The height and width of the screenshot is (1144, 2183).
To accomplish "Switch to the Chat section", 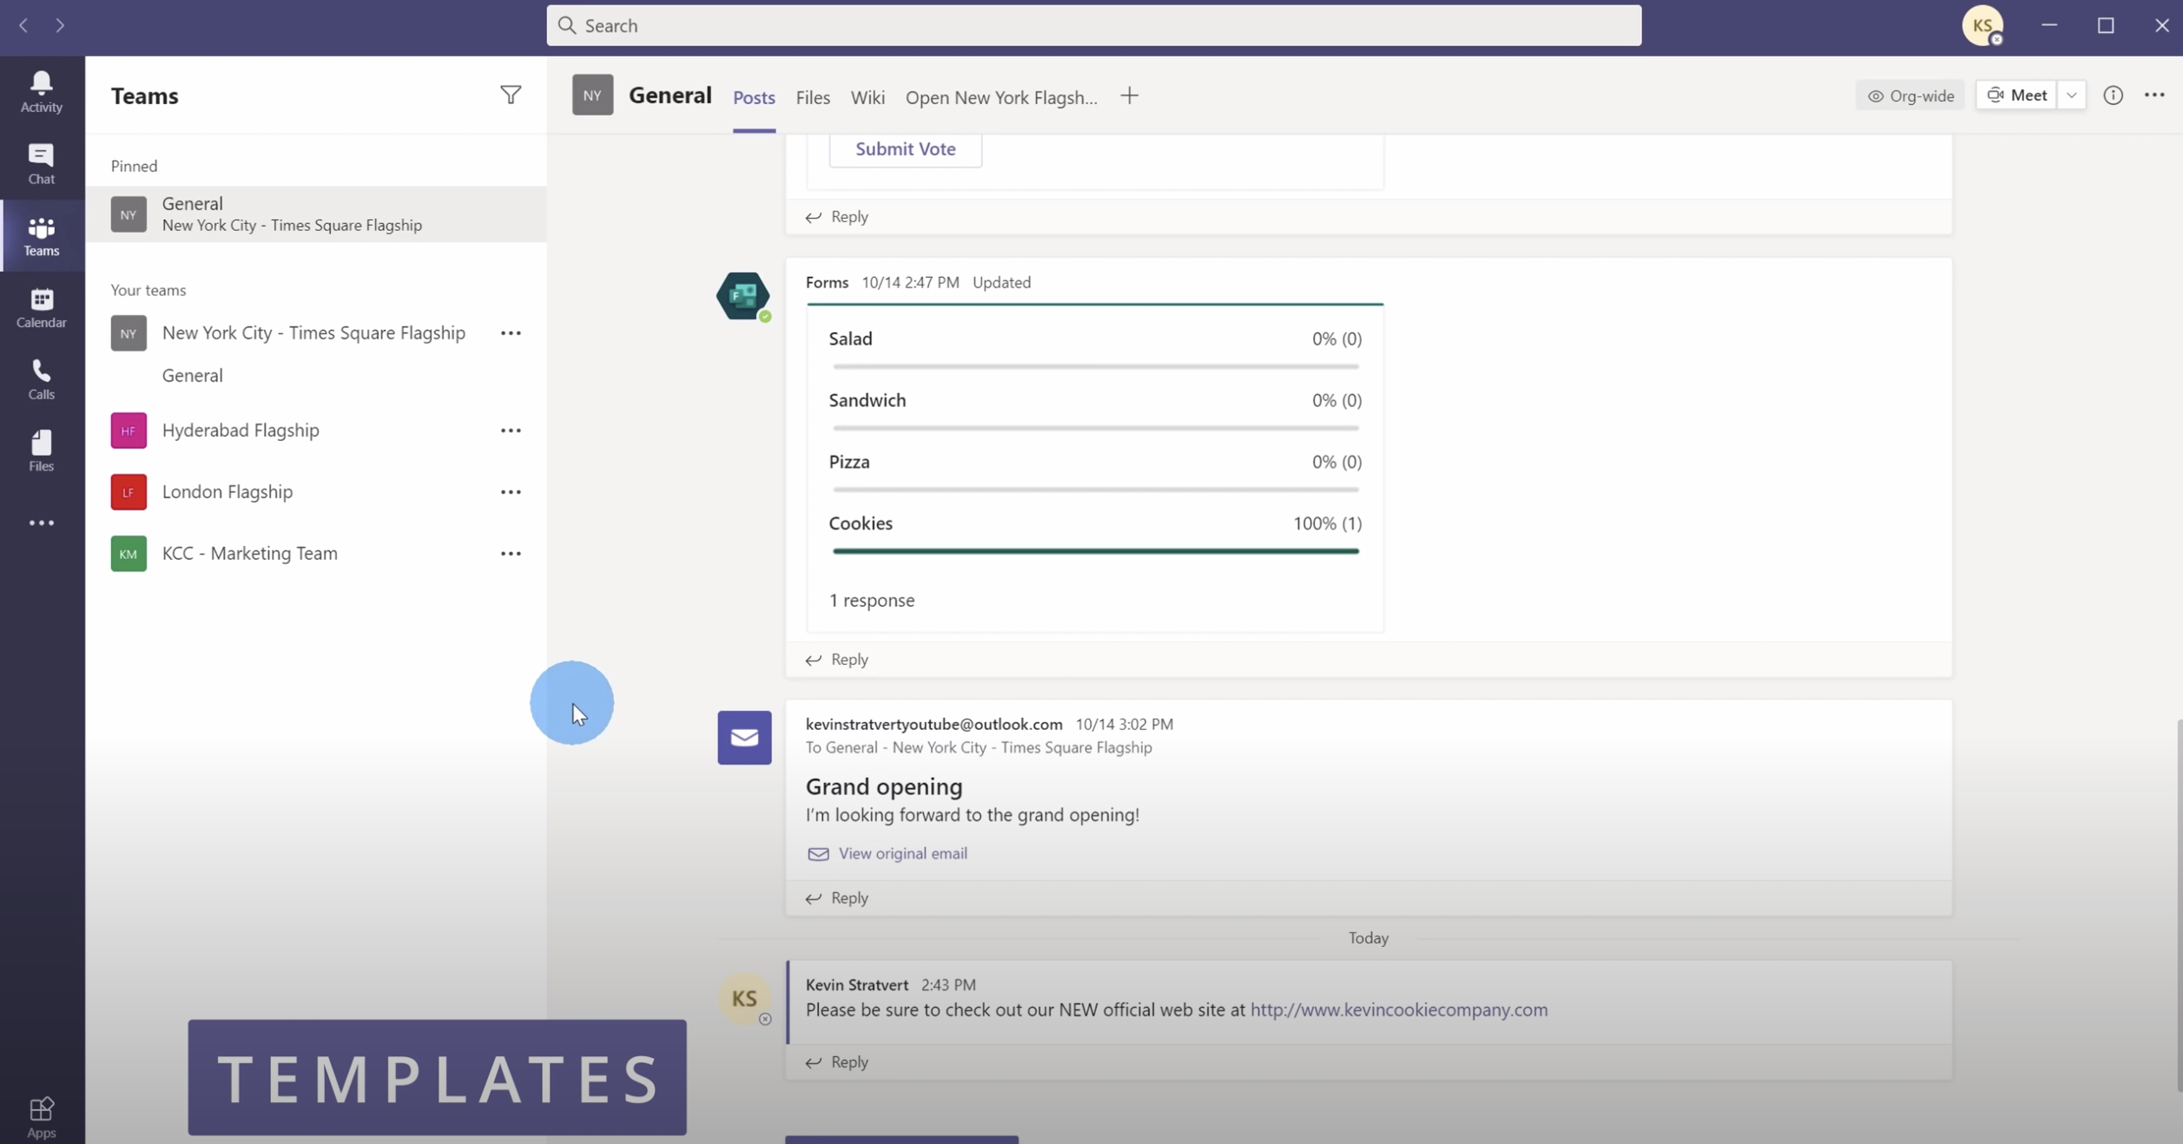I will tap(41, 163).
